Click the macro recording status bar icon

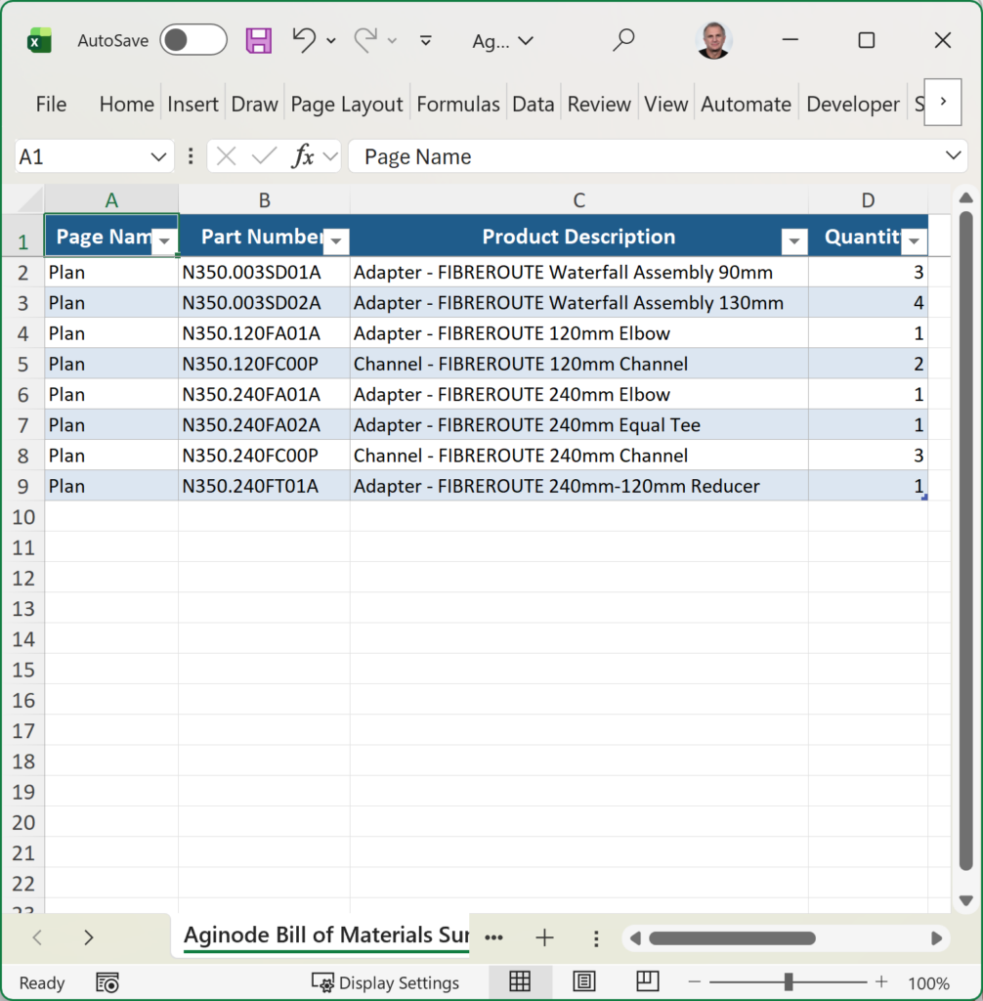coord(107,982)
